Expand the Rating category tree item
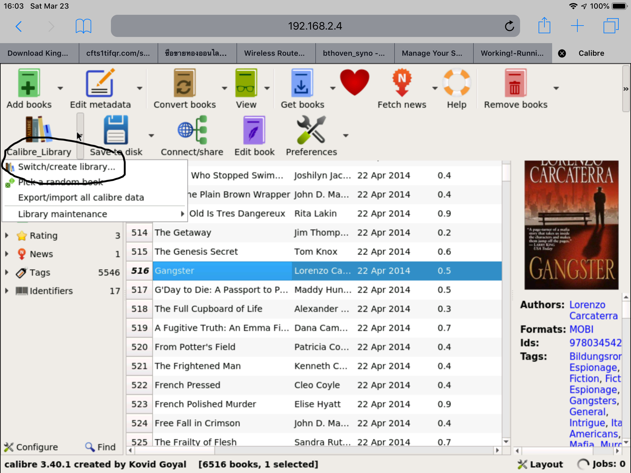 (x=6, y=236)
